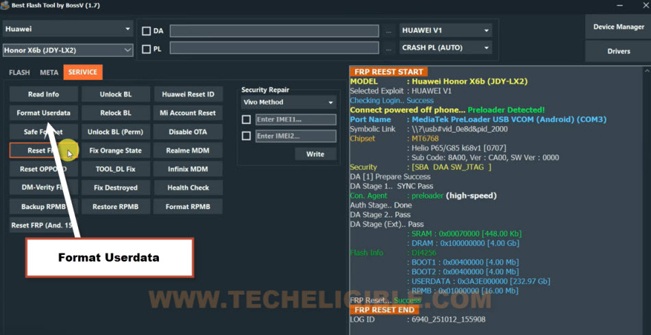Image resolution: width=651 pixels, height=335 pixels.
Task: Switch to the FLASH tab
Action: (x=19, y=72)
